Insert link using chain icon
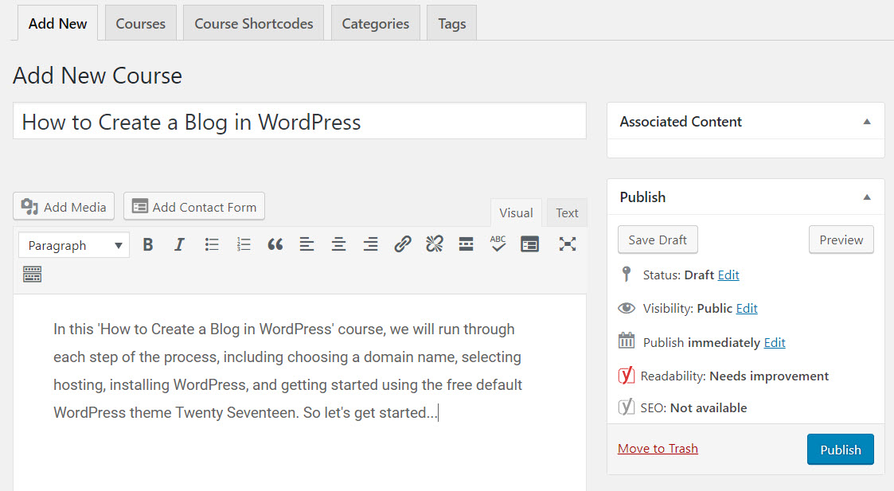This screenshot has height=491, width=894. tap(403, 244)
